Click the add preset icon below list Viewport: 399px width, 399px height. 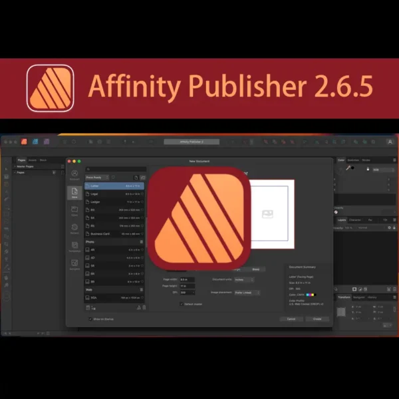click(x=88, y=307)
